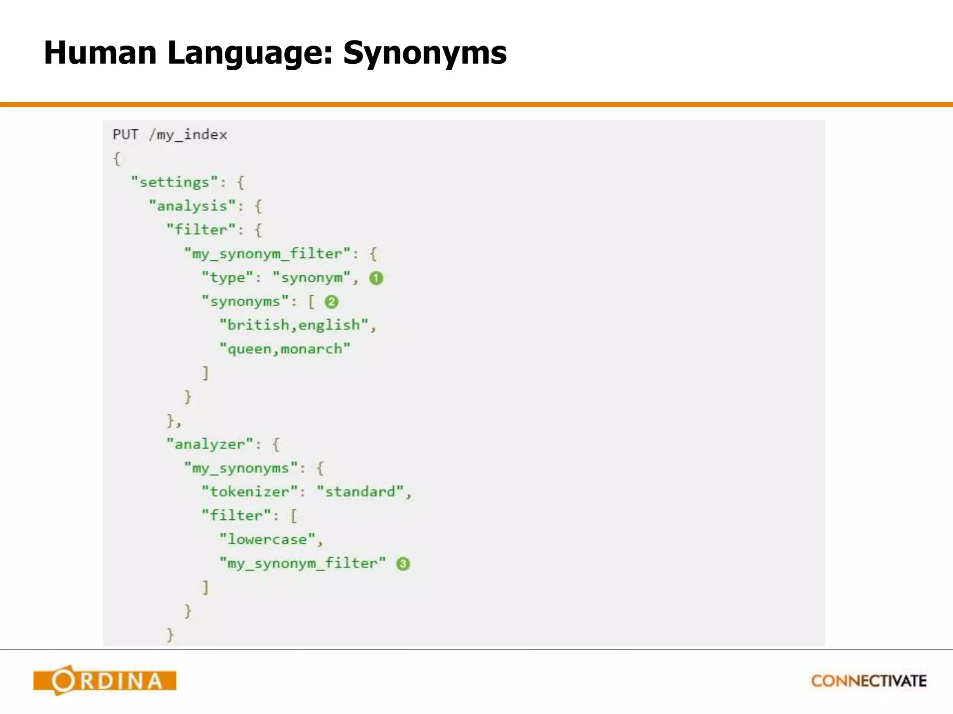The width and height of the screenshot is (953, 714).
Task: Click the slide title Human Language: Synonyms
Action: pos(275,53)
